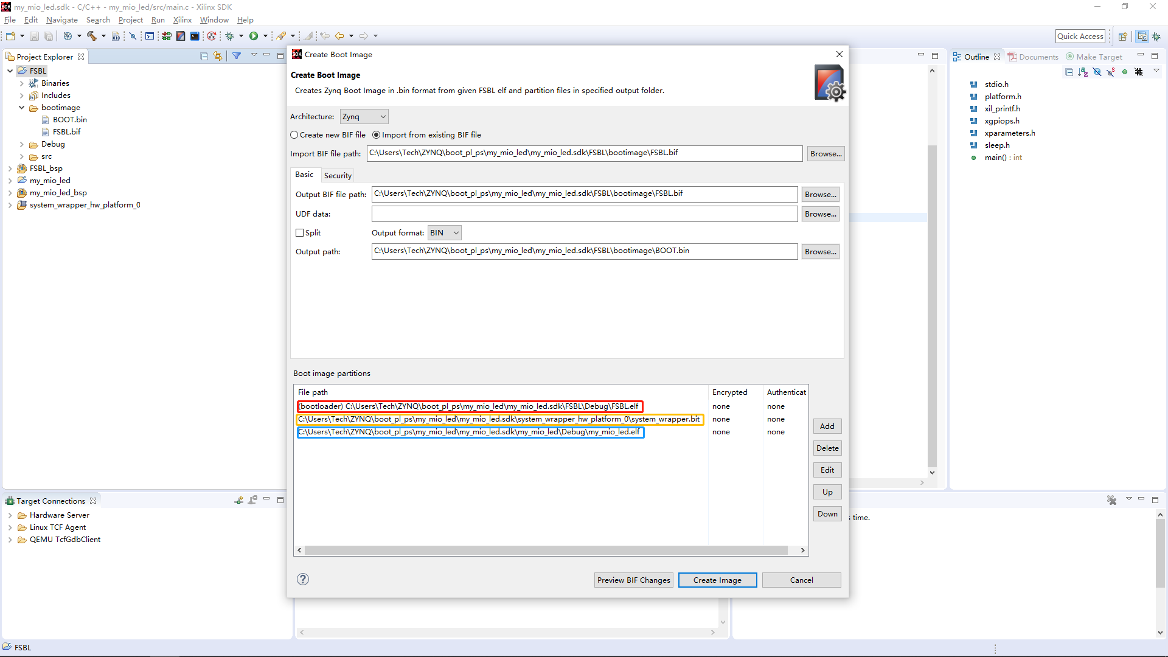Click the Open Perspective icon near Quick Access
This screenshot has height=657, width=1168.
1123,36
